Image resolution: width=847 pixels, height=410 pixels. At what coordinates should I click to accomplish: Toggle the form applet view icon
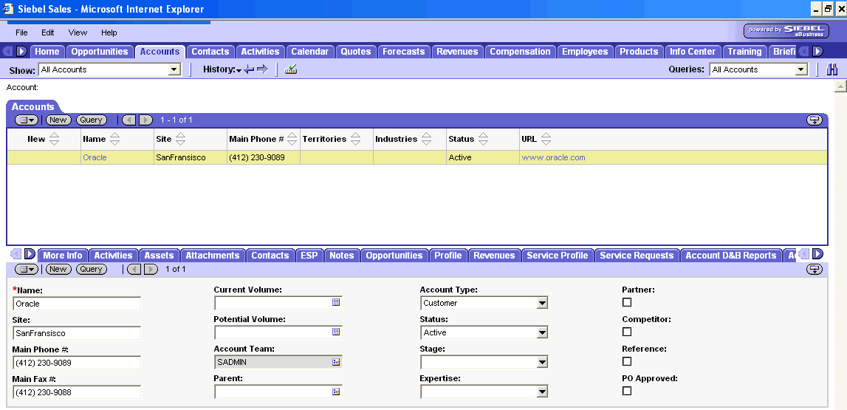pos(814,269)
